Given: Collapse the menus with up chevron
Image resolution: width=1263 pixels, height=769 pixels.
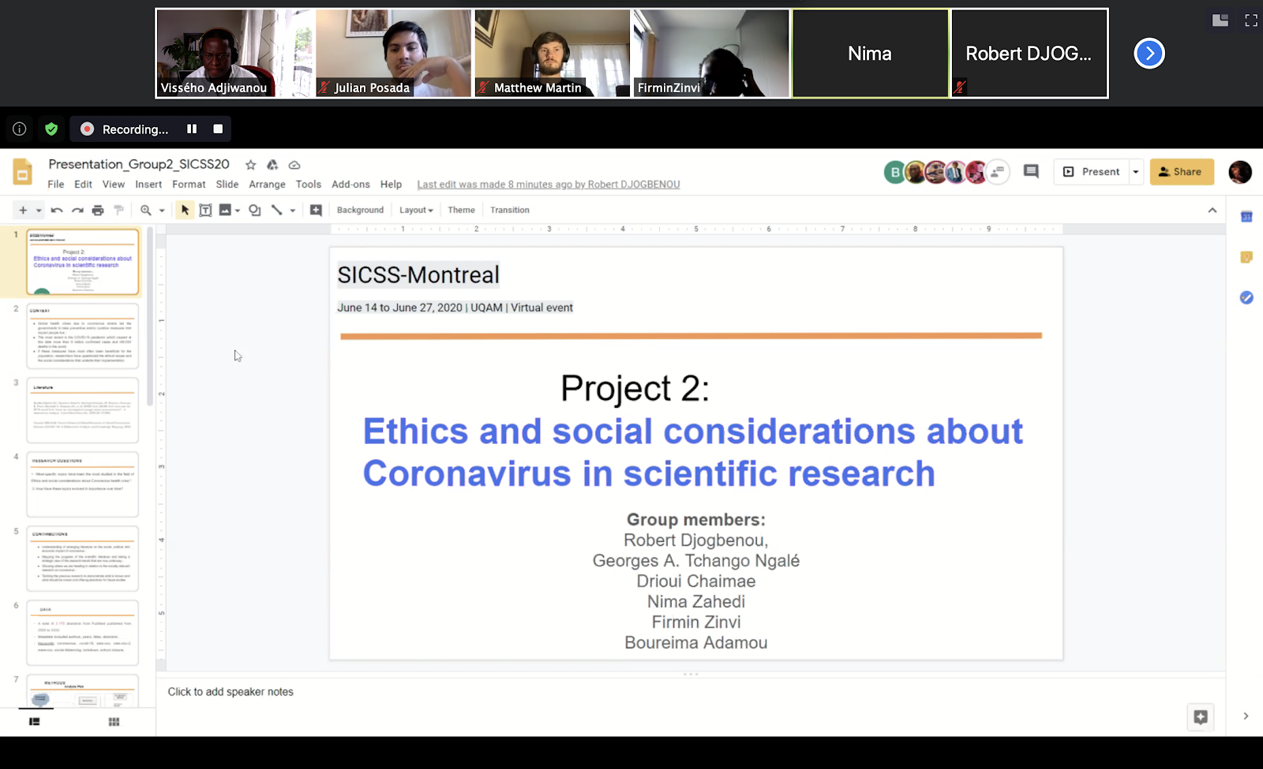Looking at the screenshot, I should (1212, 210).
